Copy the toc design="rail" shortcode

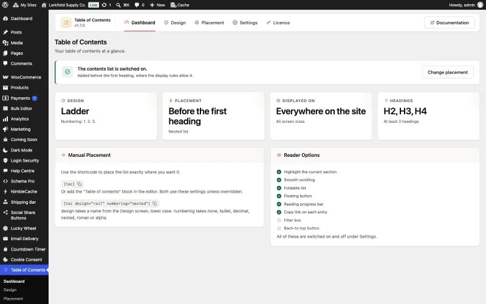coord(155,204)
